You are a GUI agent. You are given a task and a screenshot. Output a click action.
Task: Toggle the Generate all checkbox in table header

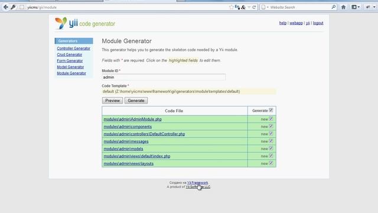pos(271,111)
